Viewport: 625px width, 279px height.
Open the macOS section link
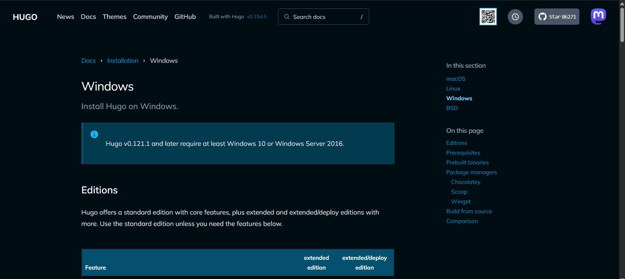click(x=456, y=79)
